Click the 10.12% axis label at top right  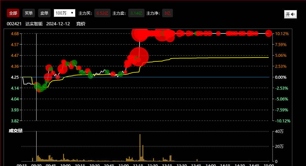[x=282, y=33]
